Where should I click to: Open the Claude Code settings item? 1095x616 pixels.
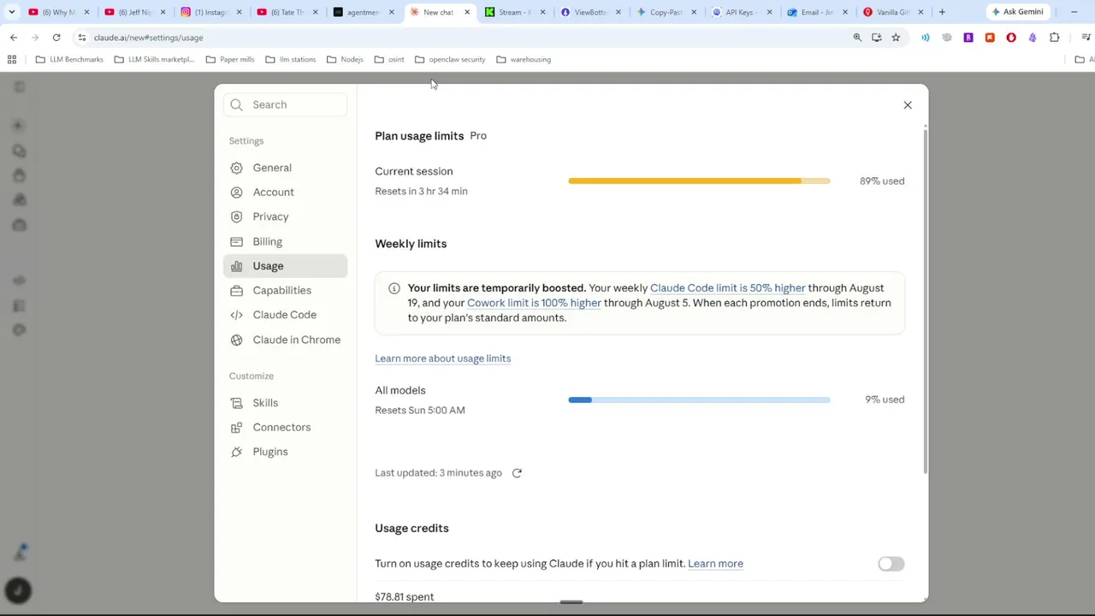285,315
